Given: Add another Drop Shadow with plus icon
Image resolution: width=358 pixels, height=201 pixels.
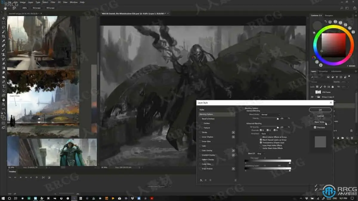Looking at the screenshot, I should pos(233,169).
